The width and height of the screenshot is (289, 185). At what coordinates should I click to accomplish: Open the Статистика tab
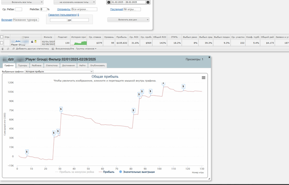coord(52,66)
